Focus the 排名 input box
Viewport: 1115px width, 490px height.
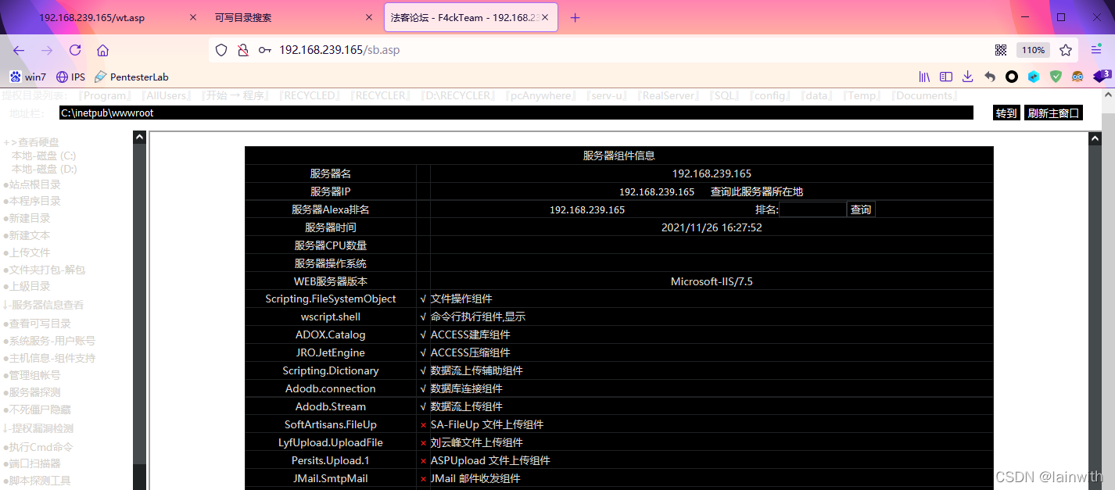[x=812, y=209]
